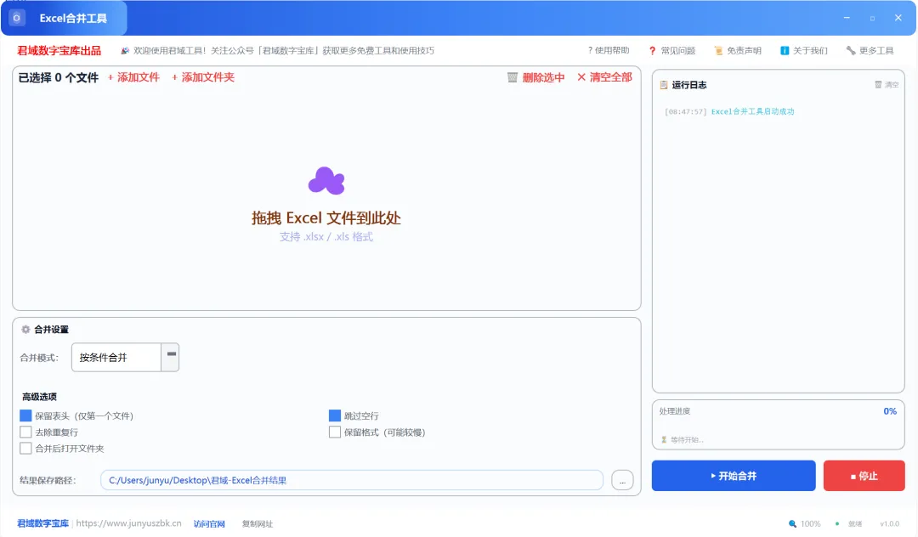Viewport: 918px width, 537px height.
Task: Enable 去除重复行 checkbox
Action: [x=25, y=432]
